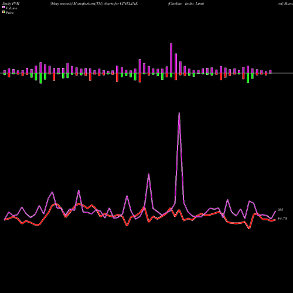Image resolution: width=293 pixels, height=293 pixels.
Task: Click the tallest magenta volume bar
Action: (171, 58)
